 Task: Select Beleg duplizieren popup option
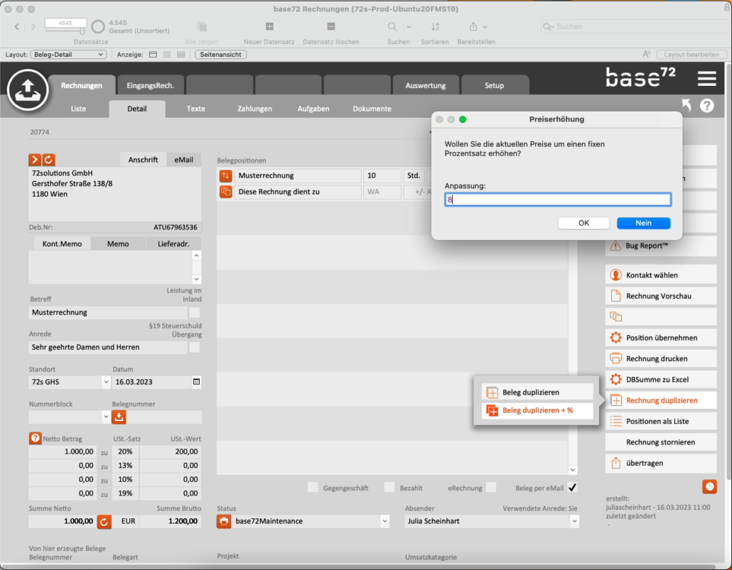(x=537, y=393)
